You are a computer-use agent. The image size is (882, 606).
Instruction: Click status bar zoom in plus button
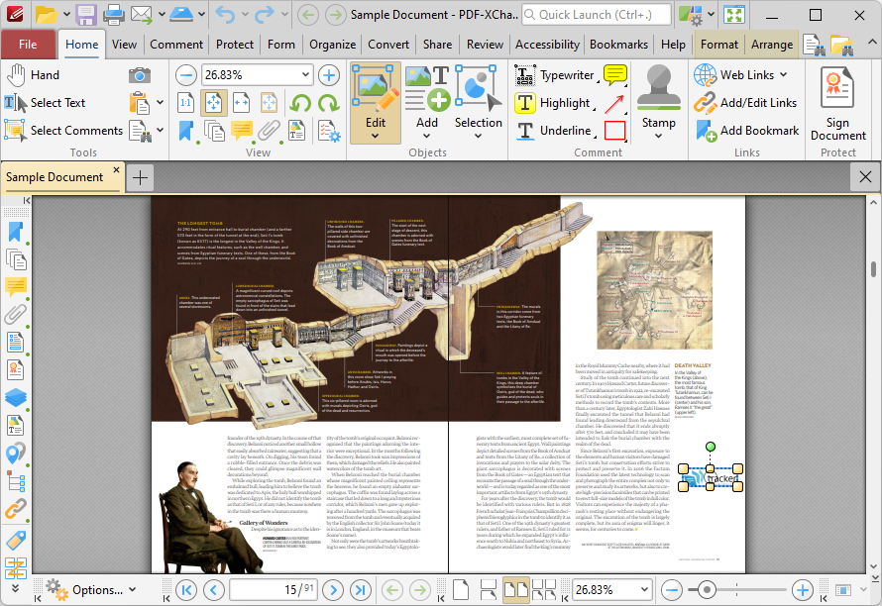click(803, 590)
